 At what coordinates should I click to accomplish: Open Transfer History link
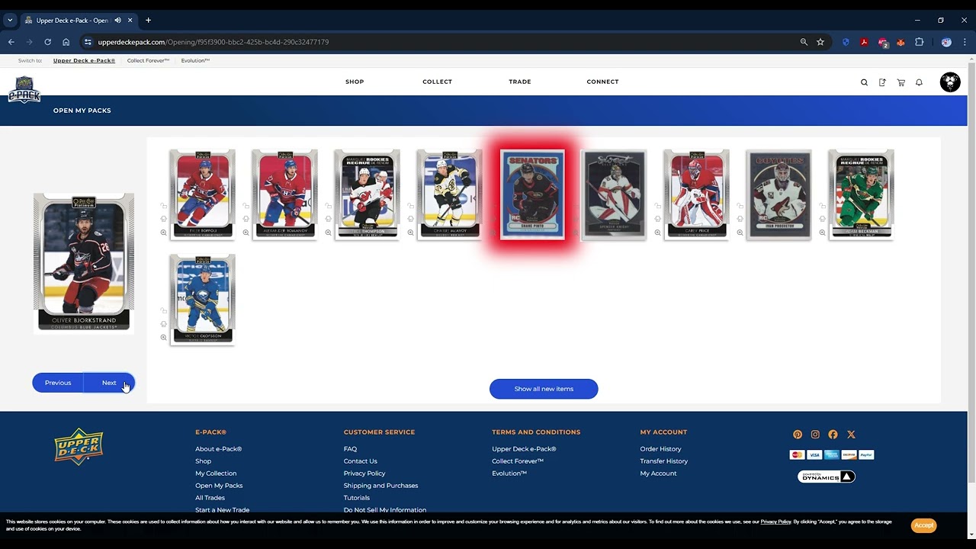(x=663, y=461)
